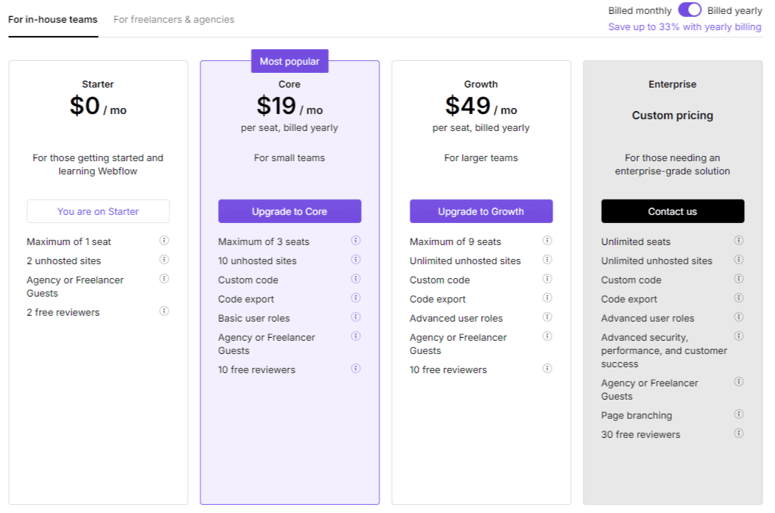Click the Most popular badge
This screenshot has height=513, width=775.
(x=290, y=61)
